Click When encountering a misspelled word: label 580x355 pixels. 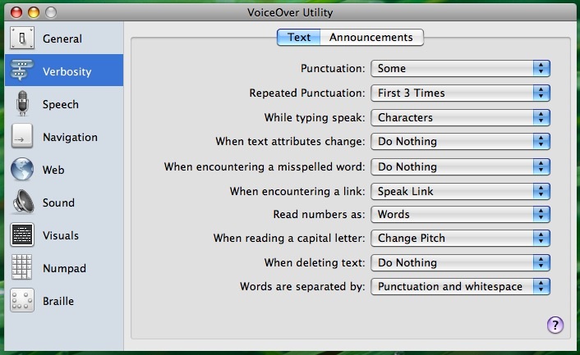click(265, 166)
